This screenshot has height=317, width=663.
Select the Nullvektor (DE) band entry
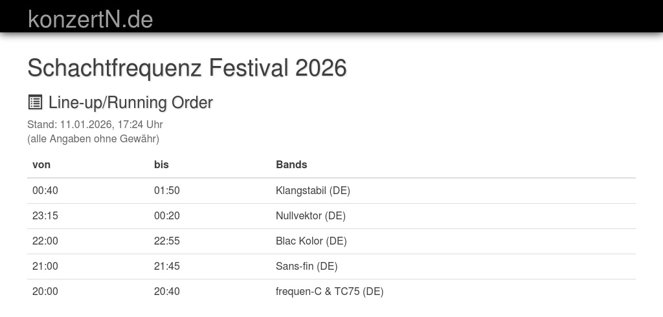click(310, 215)
